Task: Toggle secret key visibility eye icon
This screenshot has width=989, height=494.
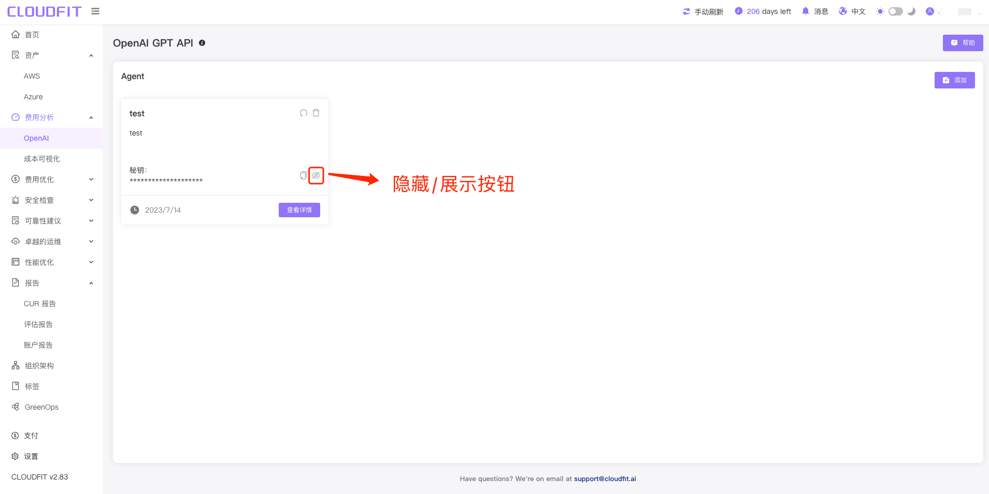Action: (316, 175)
